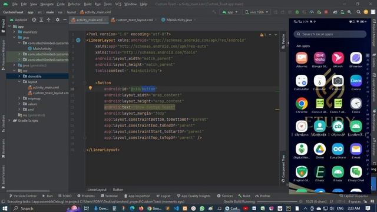Screen dimensions: 377x212
Task: Open the vivo 1906 device dropdown
Action: tap(256, 12)
